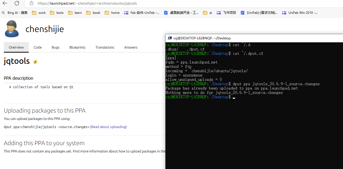Click the 'Uploading packages to this PPA' heading

(45, 110)
